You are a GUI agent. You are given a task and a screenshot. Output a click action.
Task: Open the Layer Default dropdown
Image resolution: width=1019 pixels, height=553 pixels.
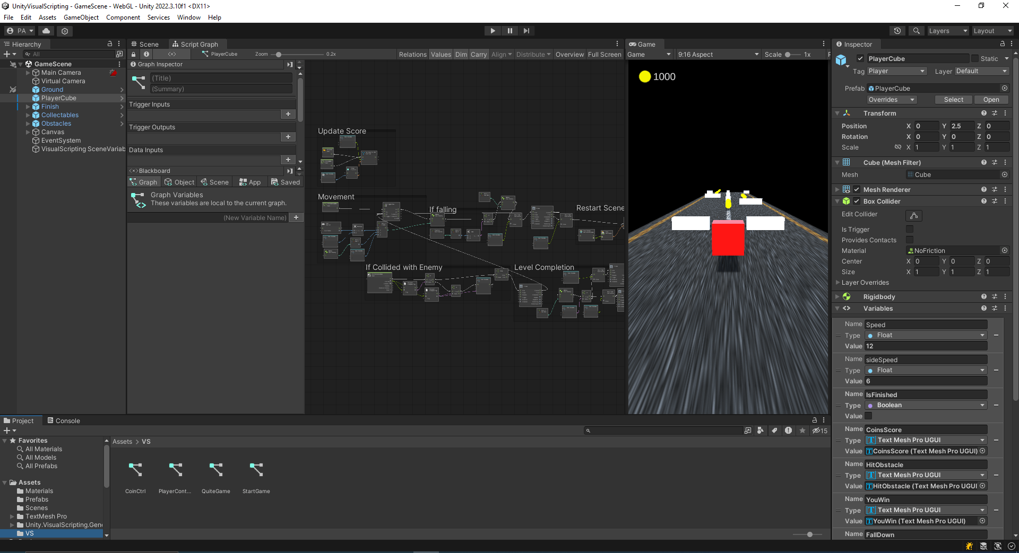[x=981, y=71]
